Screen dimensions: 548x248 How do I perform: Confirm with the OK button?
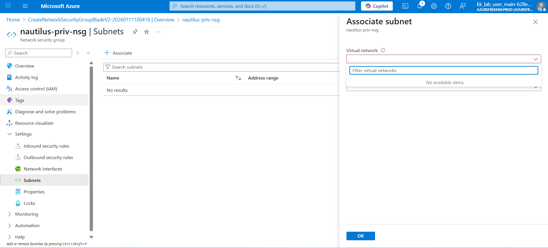(x=360, y=236)
